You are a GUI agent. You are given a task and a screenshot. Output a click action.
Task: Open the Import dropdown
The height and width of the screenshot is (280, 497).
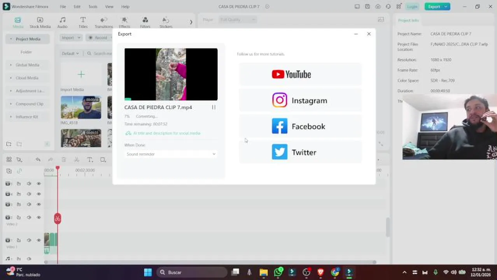point(71,38)
